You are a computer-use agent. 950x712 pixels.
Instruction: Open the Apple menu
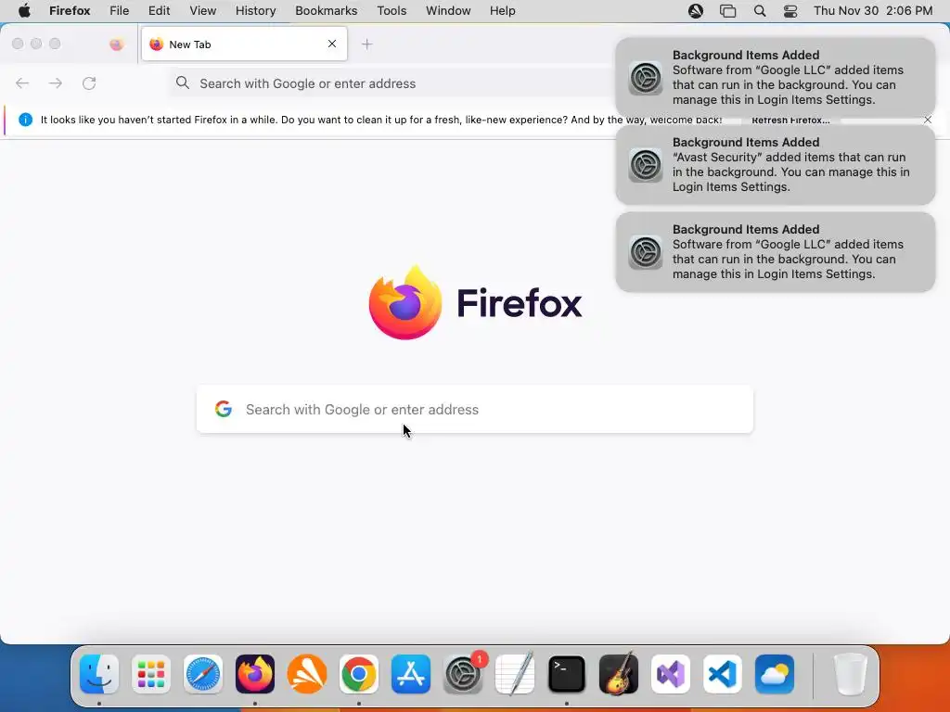coord(24,10)
